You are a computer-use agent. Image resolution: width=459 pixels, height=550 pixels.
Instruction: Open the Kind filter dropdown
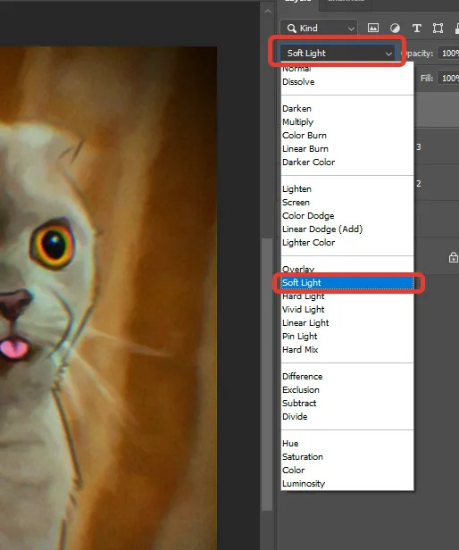[319, 28]
